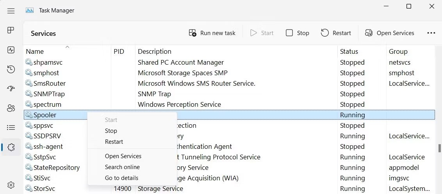This screenshot has height=194, width=442.
Task: Click the Stop toolbar button
Action: (298, 33)
